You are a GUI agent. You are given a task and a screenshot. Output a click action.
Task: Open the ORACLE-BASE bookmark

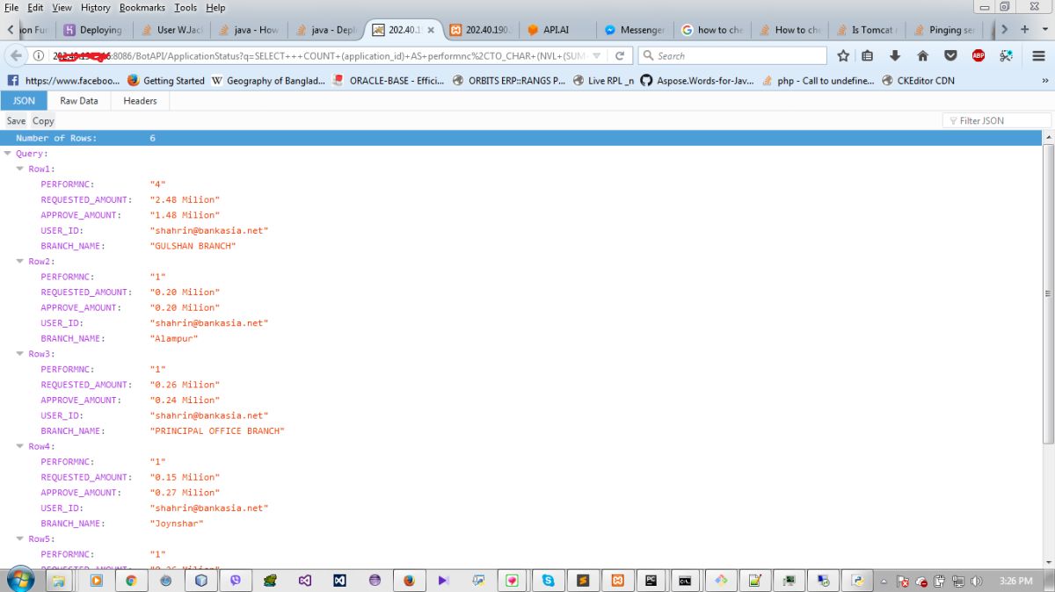(389, 81)
